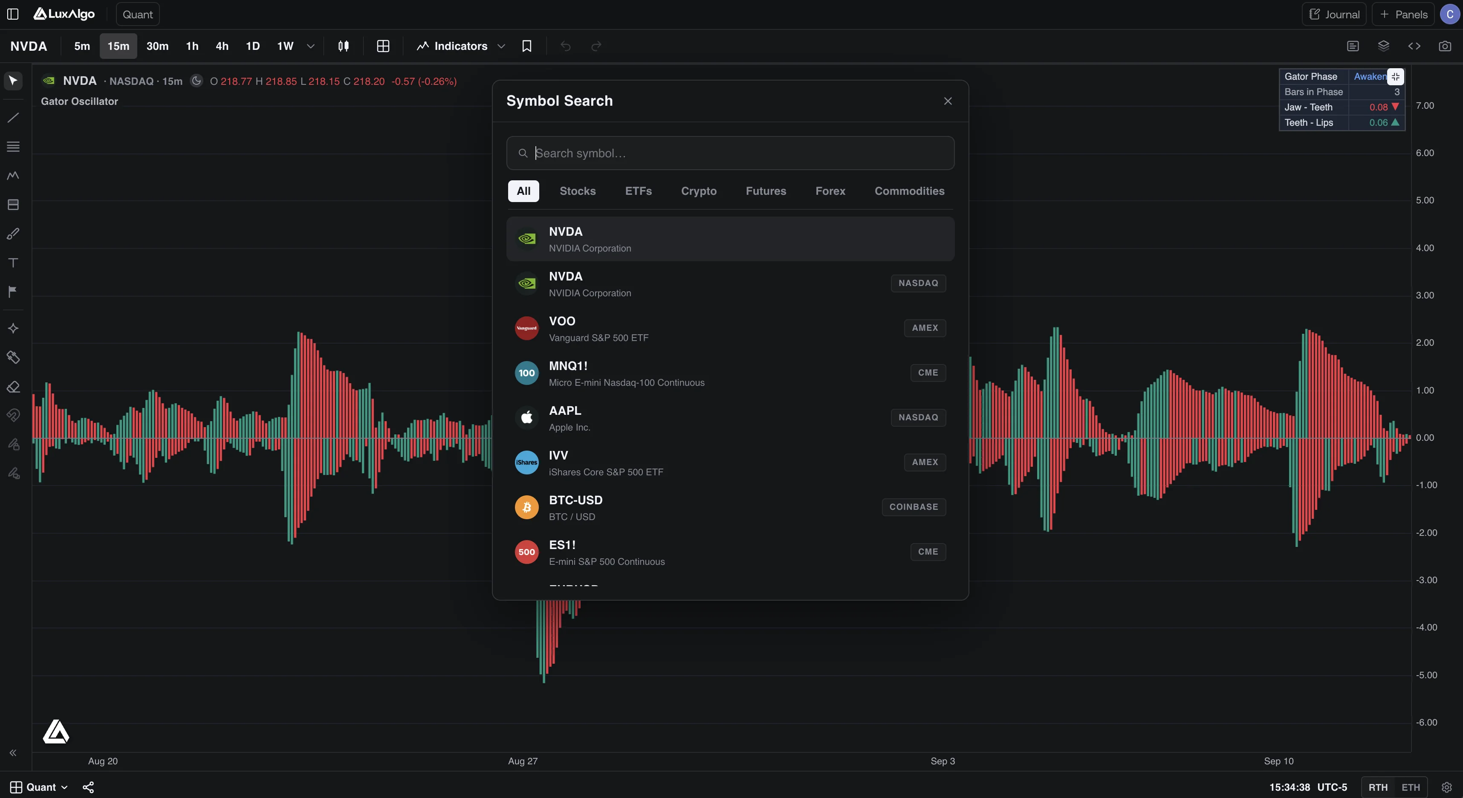This screenshot has height=798, width=1463.
Task: Open the notes list panel icon
Action: (1353, 46)
